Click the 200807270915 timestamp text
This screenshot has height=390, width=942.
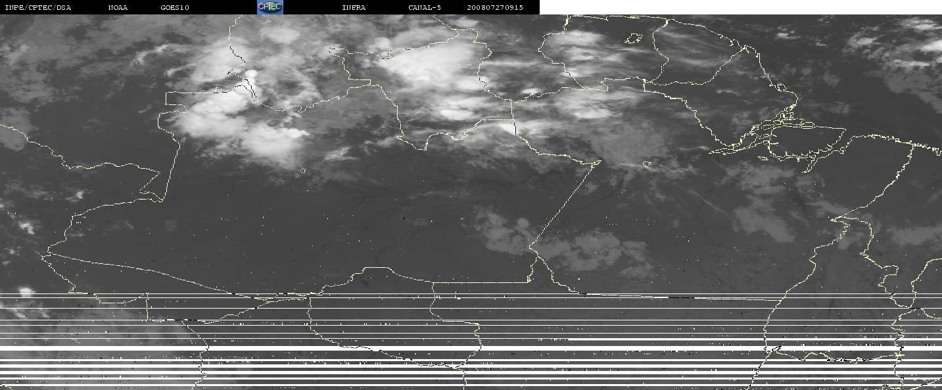pyautogui.click(x=495, y=7)
